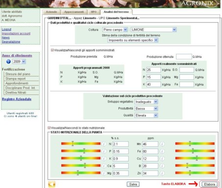Open the News link
This screenshot has height=188, width=222.
(x=6, y=38)
